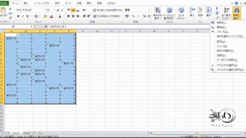Toggle Bottom Align vertical alignment
Image resolution: width=246 pixels, height=138 pixels.
pyautogui.click(x=78, y=10)
